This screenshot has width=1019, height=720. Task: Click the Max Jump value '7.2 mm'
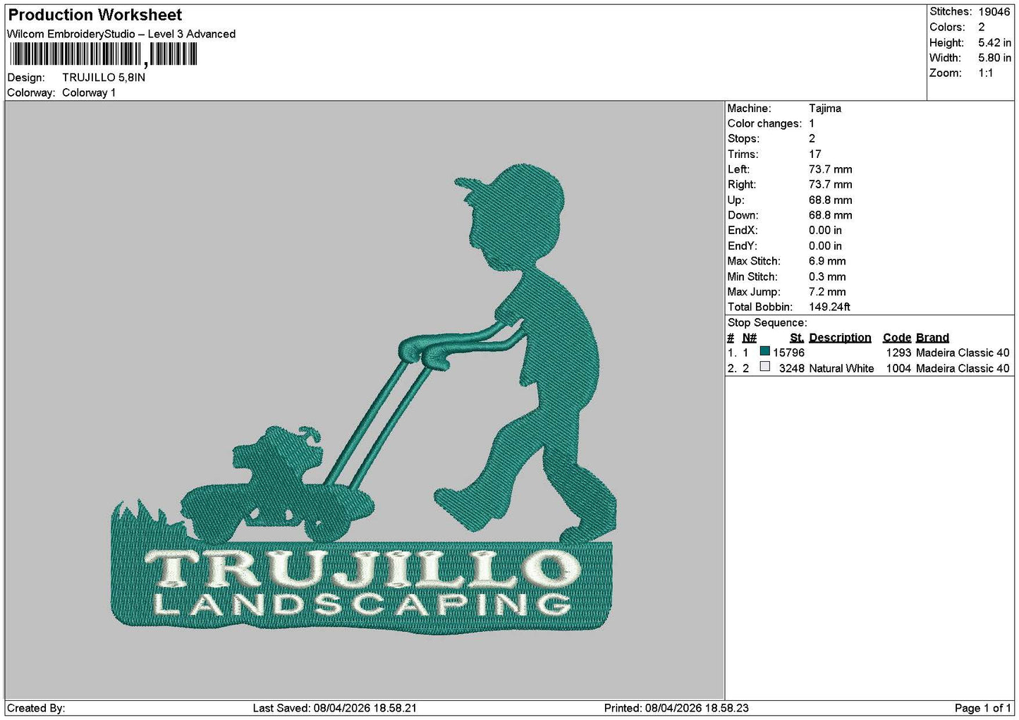827,292
